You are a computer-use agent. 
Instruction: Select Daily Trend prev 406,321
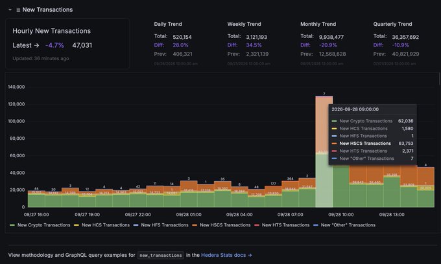[x=182, y=54]
